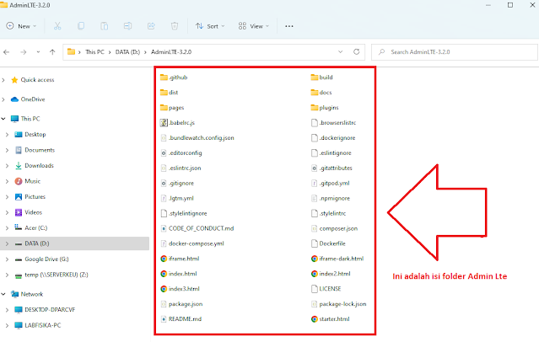Screen dimensions: 539x342
Task: Select the LICENSE file
Action: 330,289
